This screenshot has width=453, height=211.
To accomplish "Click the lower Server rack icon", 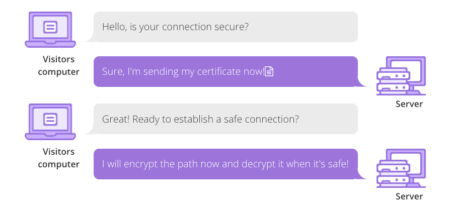I will 393,172.
